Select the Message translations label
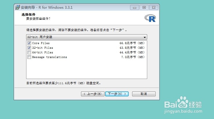214x119 pixels. click(x=50, y=57)
